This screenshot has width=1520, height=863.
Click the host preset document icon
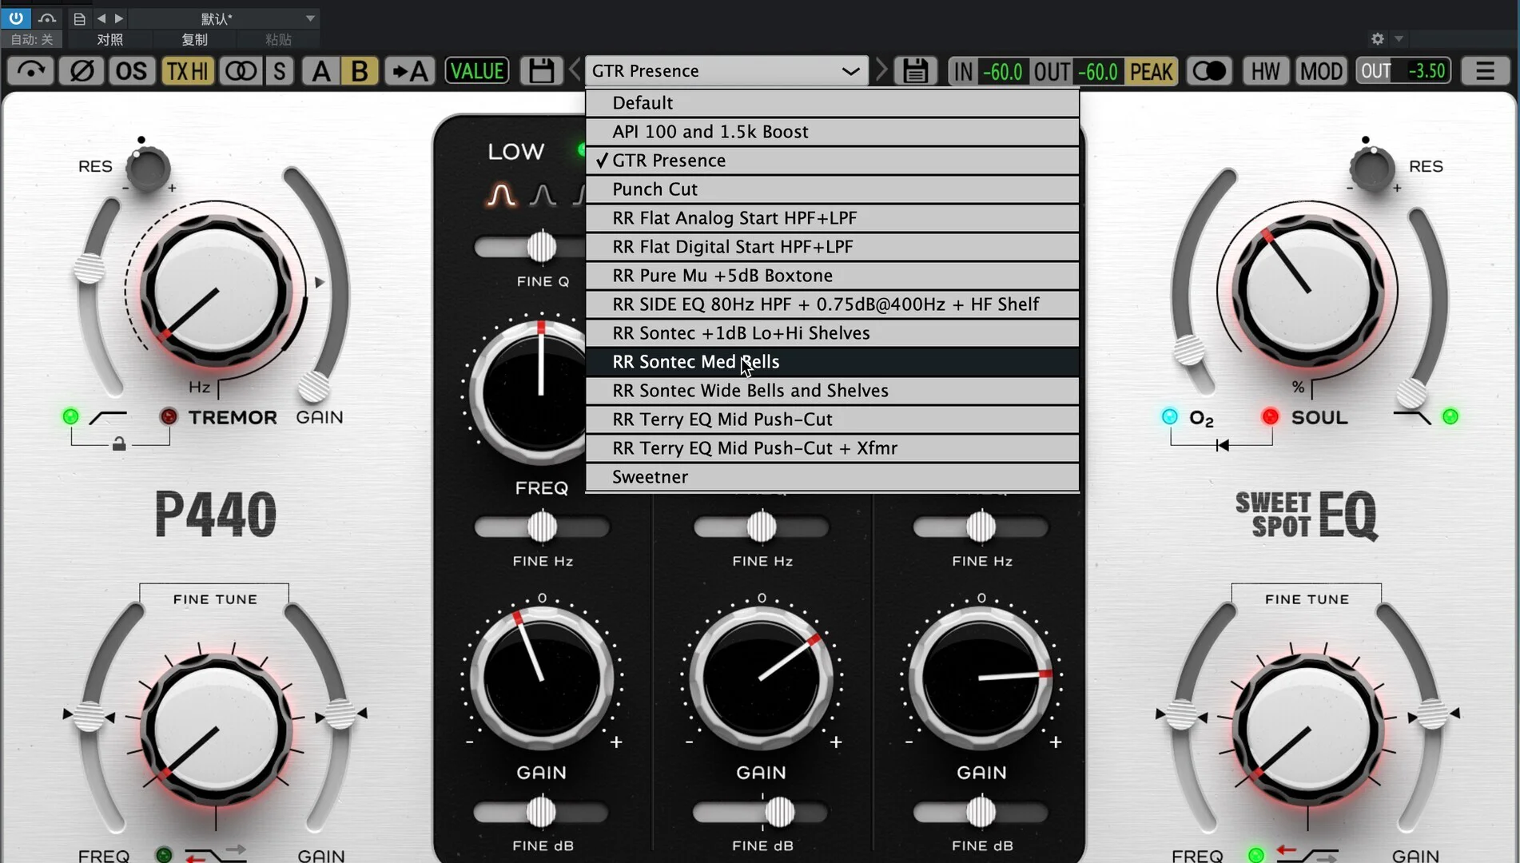pyautogui.click(x=79, y=18)
